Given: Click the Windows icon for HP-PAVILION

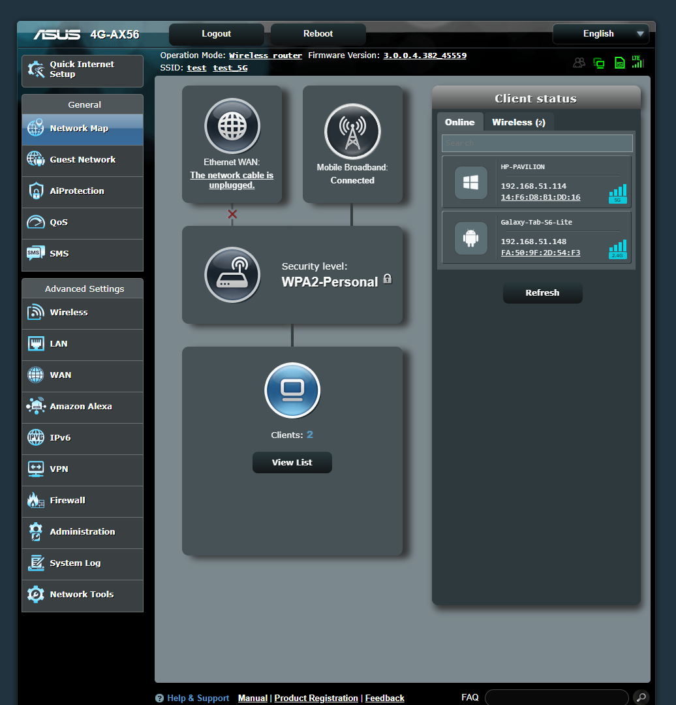Looking at the screenshot, I should coord(470,183).
